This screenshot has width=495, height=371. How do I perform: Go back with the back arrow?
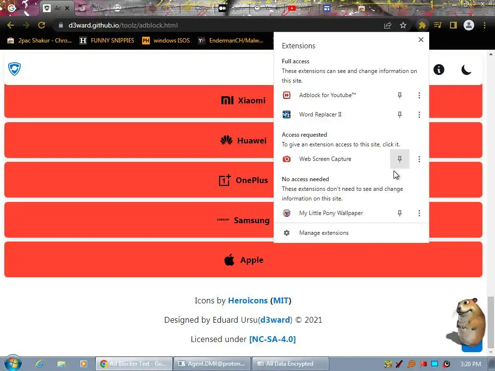(11, 25)
